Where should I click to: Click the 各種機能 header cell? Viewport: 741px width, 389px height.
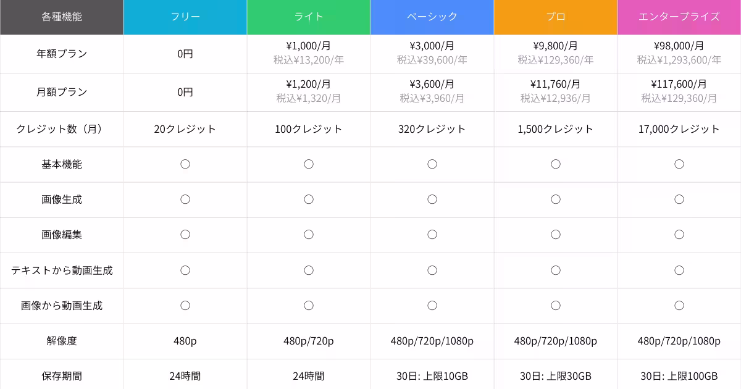coord(62,17)
